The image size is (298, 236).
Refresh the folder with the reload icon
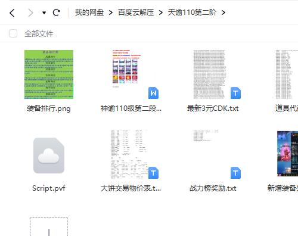pos(57,13)
